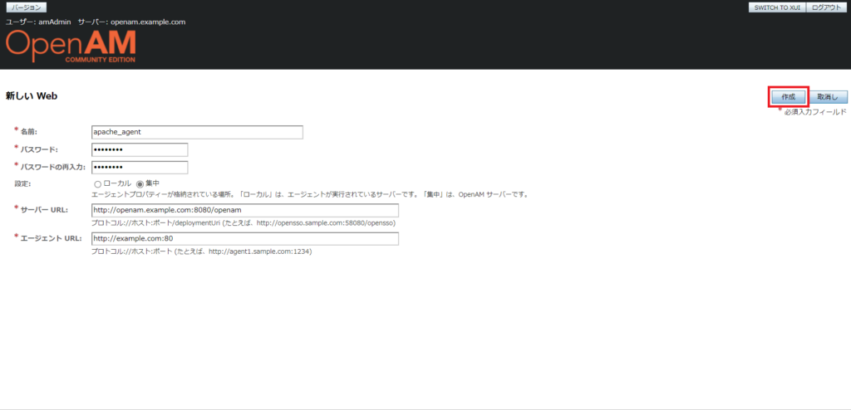Click the 作成 button

pos(788,97)
